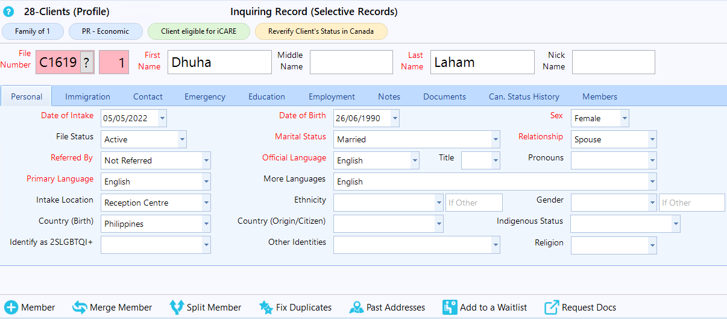Switch to the Members tab
This screenshot has height=319, width=727.
pos(599,96)
